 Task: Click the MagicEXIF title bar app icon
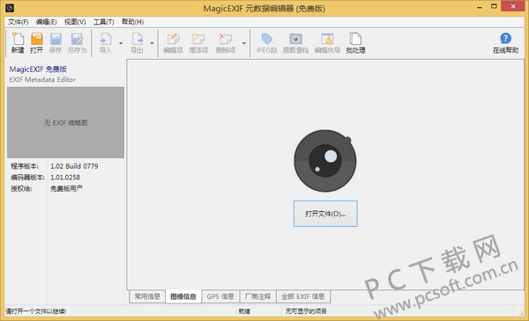point(10,7)
